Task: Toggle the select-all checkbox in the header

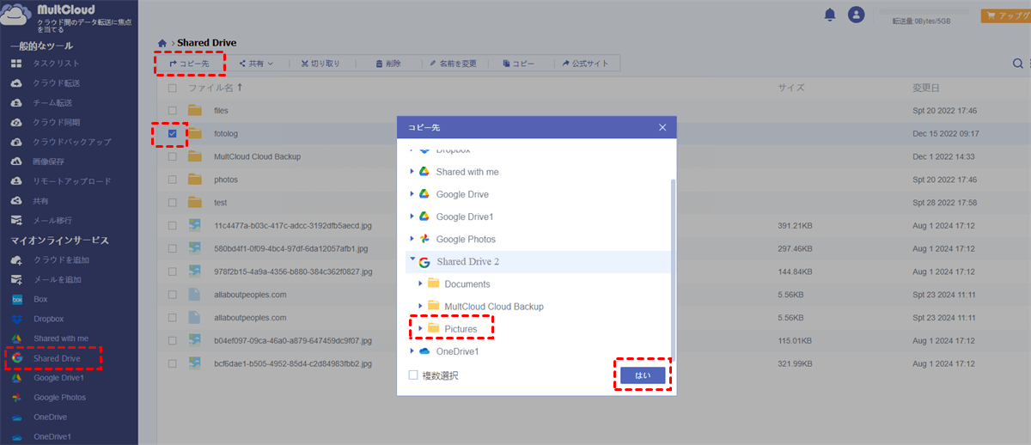Action: click(173, 88)
